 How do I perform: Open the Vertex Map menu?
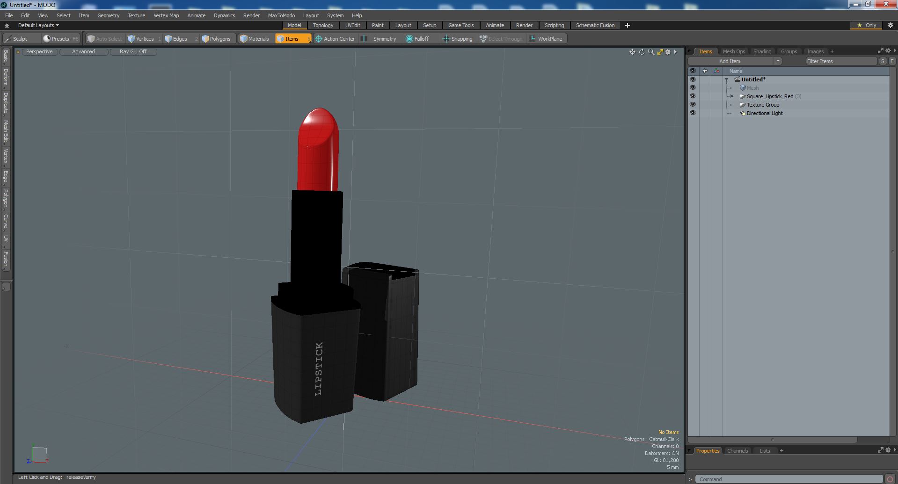(x=166, y=15)
